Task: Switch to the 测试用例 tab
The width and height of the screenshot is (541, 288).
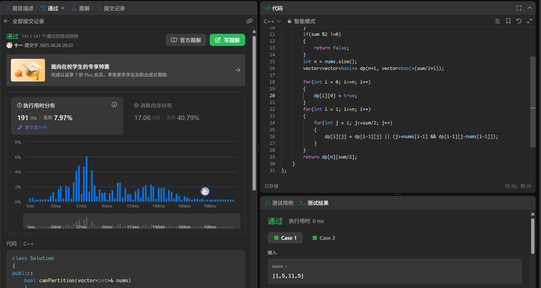Action: pyautogui.click(x=279, y=203)
